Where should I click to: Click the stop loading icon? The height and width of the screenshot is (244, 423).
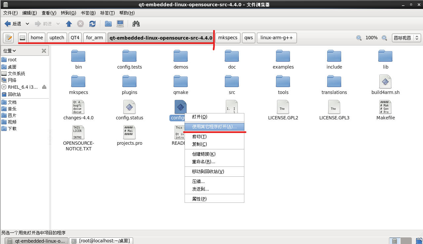81,24
